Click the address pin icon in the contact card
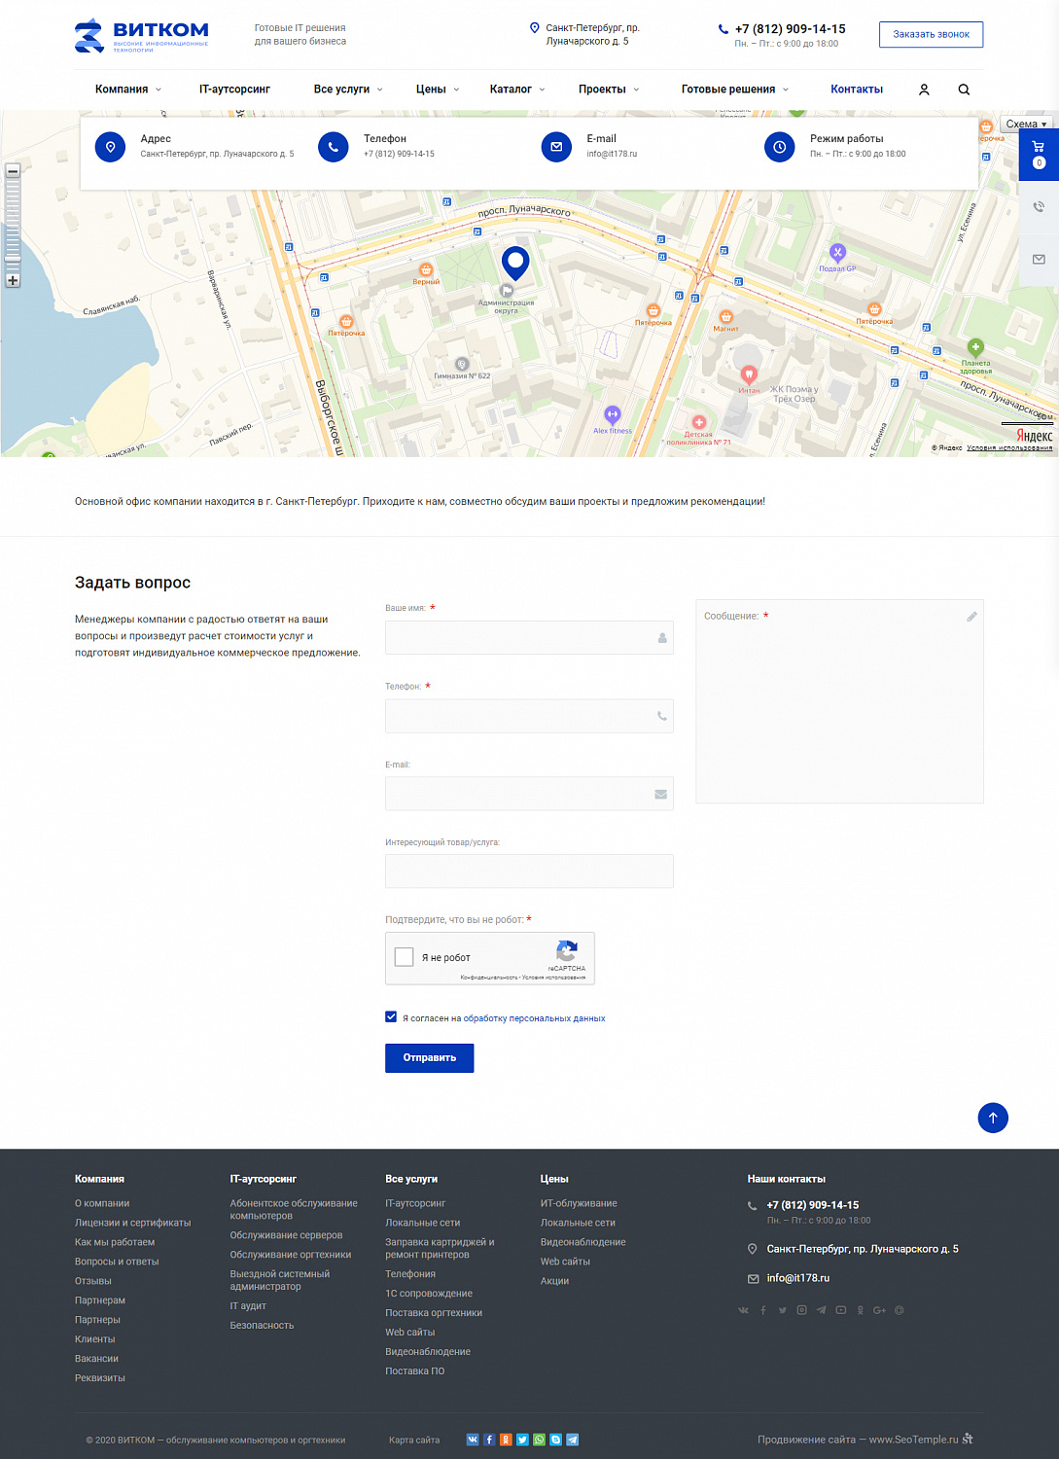 click(x=110, y=147)
